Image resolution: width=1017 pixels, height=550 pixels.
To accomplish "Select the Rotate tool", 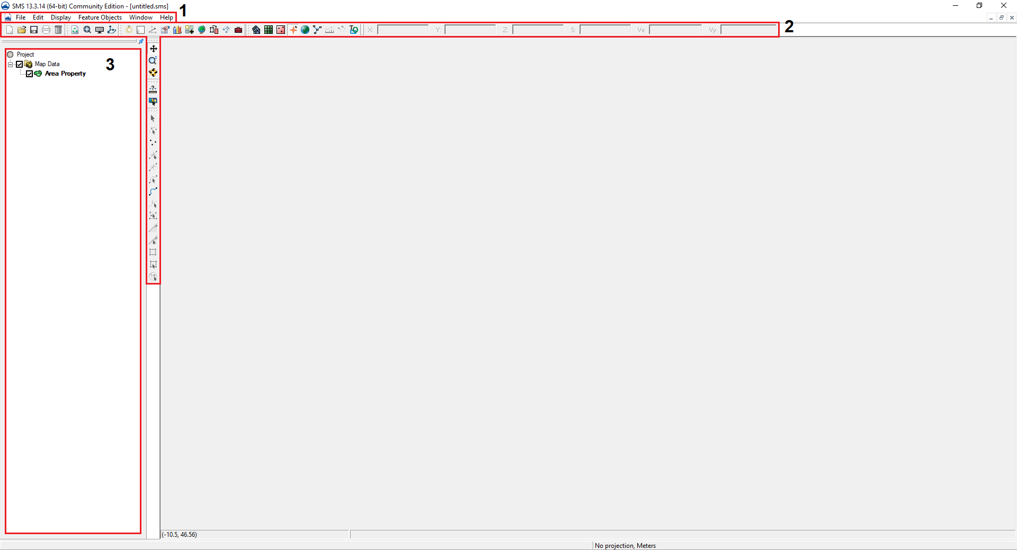I will tap(153, 73).
